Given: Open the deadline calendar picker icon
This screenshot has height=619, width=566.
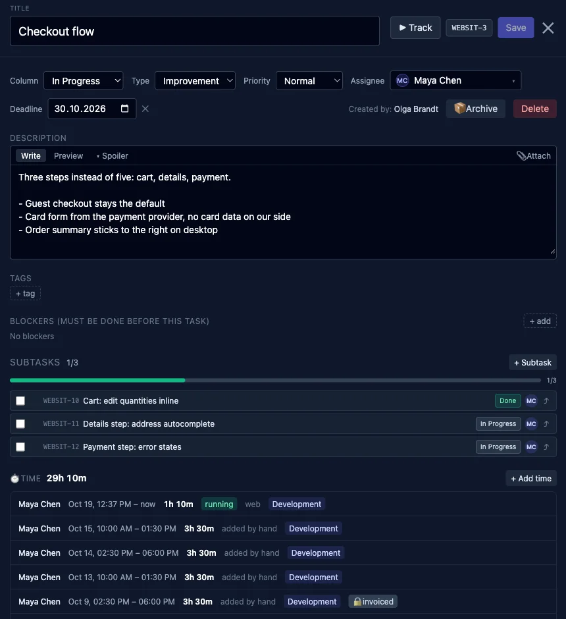Looking at the screenshot, I should coord(124,109).
